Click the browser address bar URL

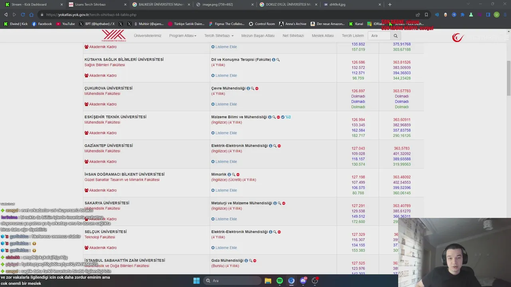[x=91, y=15]
